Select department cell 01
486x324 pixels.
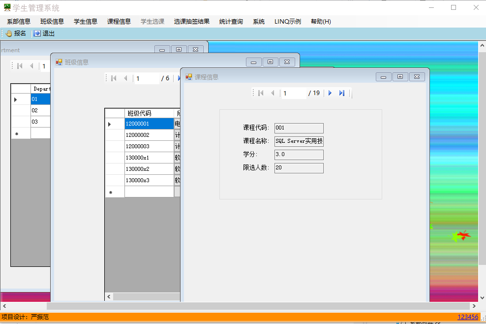click(40, 99)
